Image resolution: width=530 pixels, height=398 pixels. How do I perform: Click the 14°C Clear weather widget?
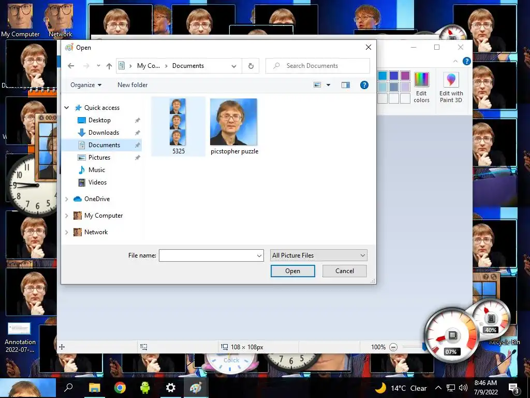[401, 388]
